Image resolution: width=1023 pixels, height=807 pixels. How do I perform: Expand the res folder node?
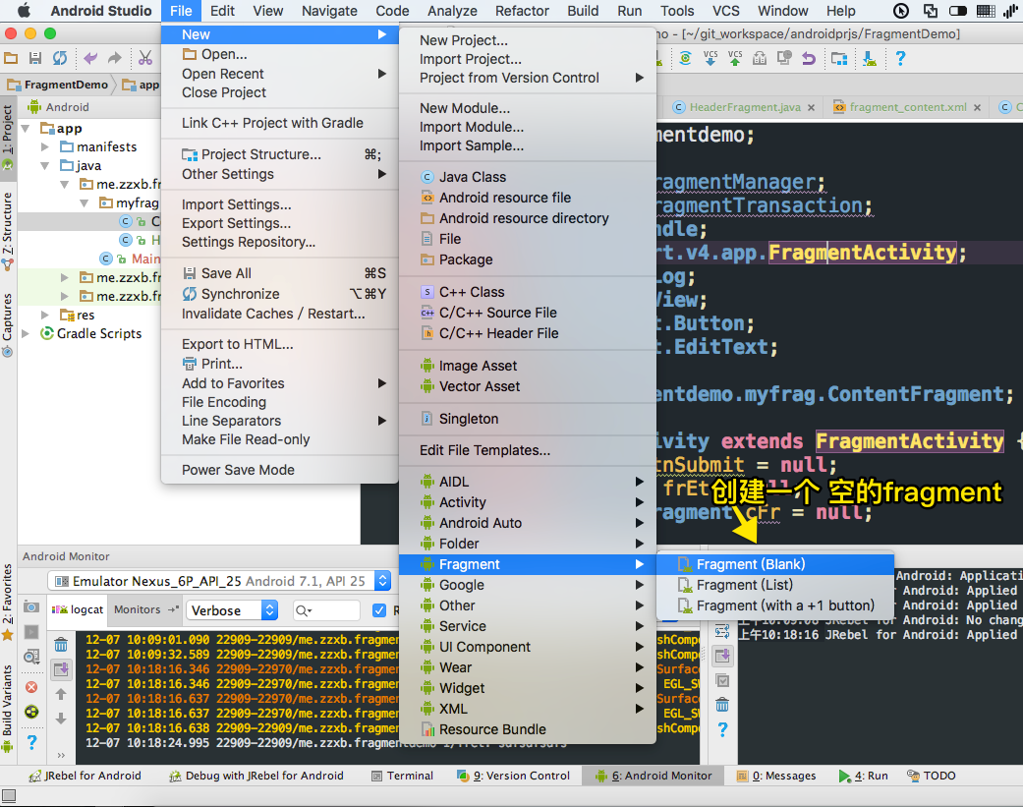coord(45,316)
